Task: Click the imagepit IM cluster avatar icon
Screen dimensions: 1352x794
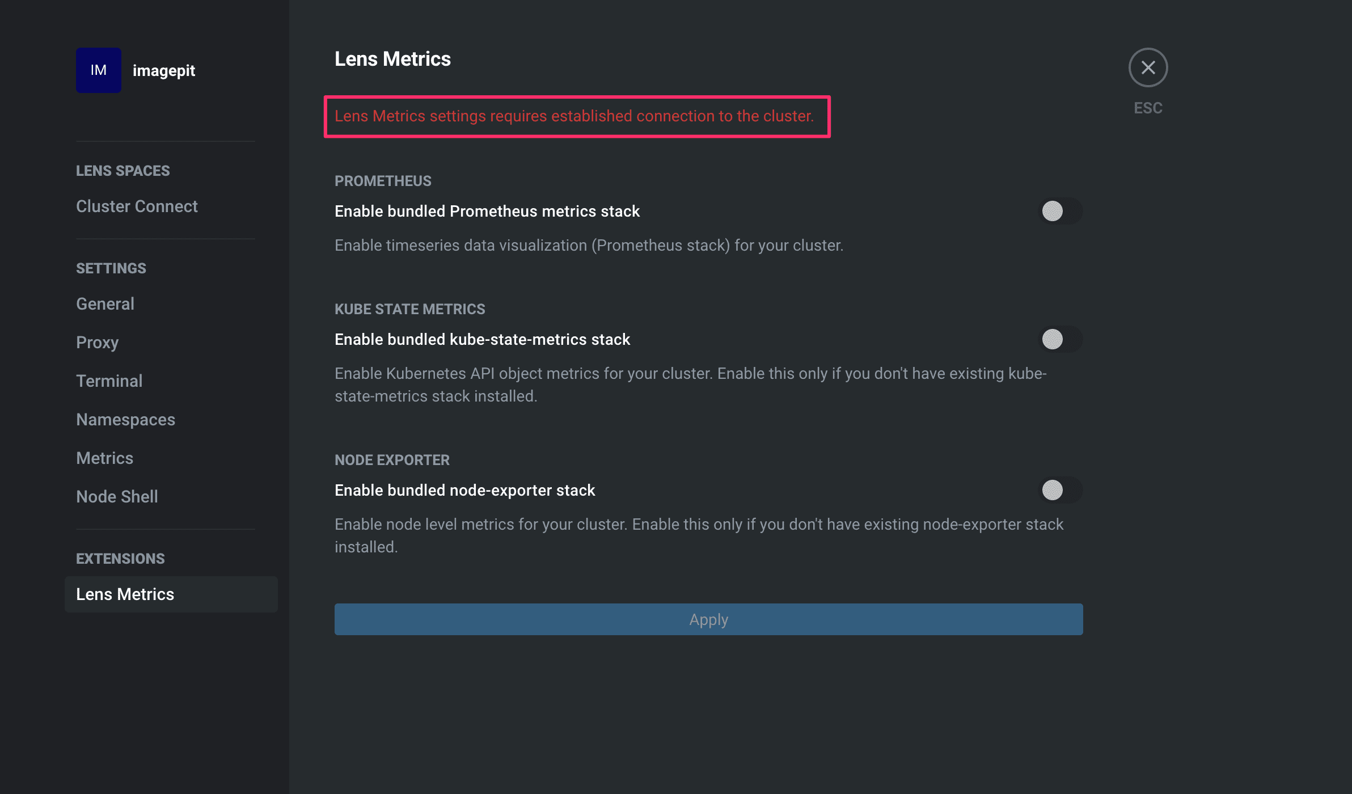Action: click(x=99, y=70)
